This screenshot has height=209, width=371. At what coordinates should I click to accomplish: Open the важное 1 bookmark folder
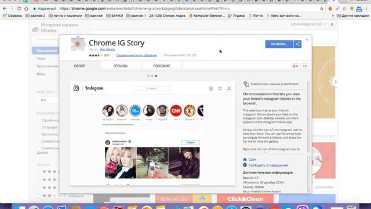click(136, 16)
